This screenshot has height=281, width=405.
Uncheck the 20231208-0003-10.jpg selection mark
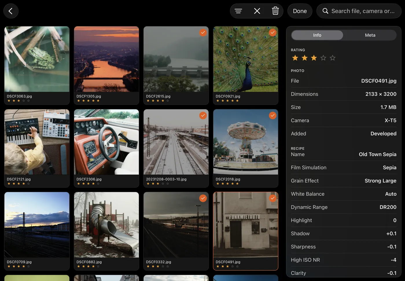click(x=203, y=116)
